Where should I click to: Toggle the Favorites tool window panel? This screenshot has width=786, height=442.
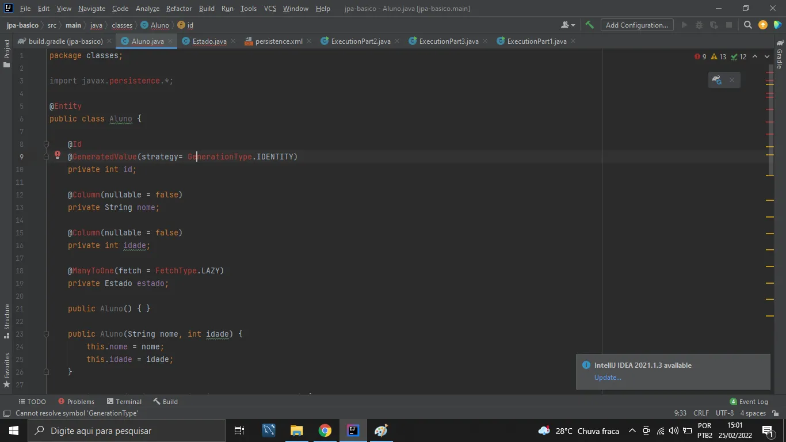coord(7,369)
